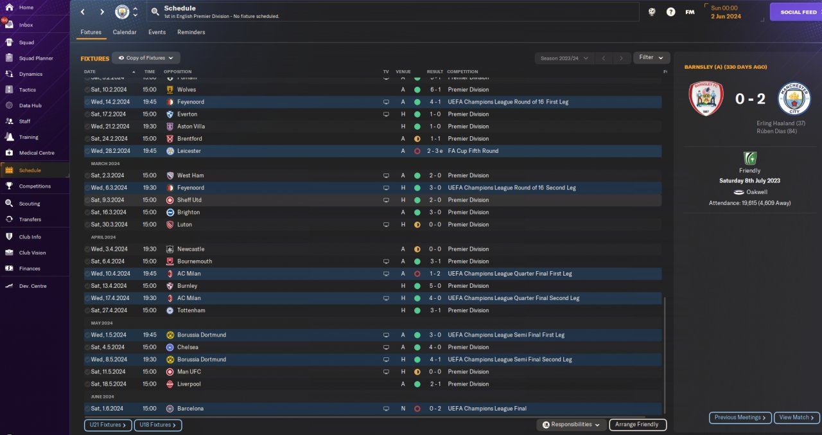Open Tactics in the sidebar
Screen dimensions: 822x435
35,90
